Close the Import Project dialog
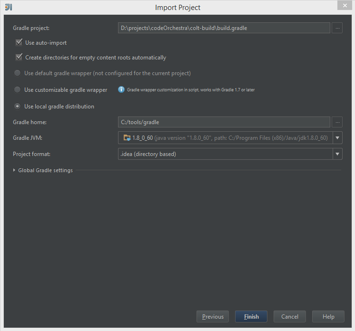The height and width of the screenshot is (331, 355). point(345,5)
